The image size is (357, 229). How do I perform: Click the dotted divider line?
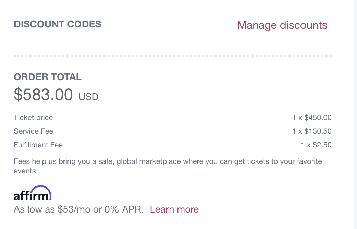(172, 56)
